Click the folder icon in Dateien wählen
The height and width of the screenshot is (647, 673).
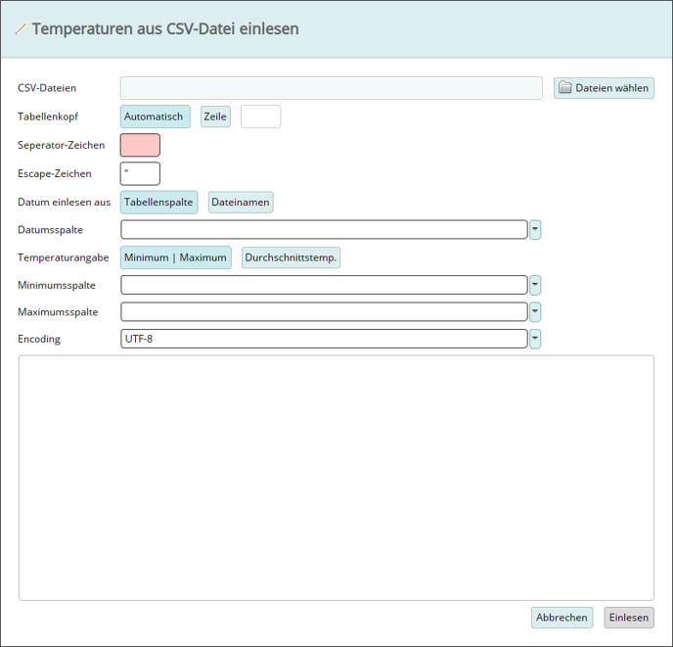[564, 88]
